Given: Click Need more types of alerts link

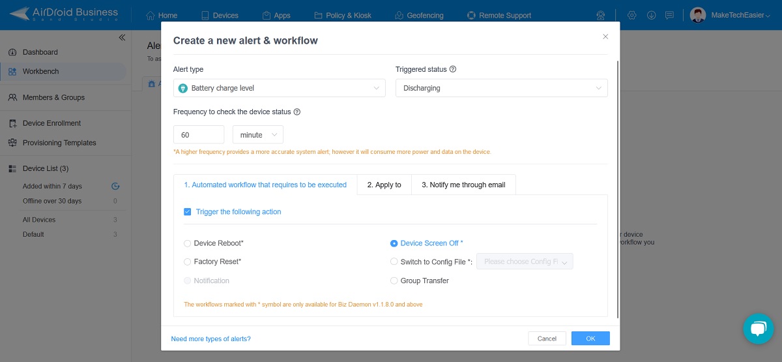Looking at the screenshot, I should pos(210,339).
